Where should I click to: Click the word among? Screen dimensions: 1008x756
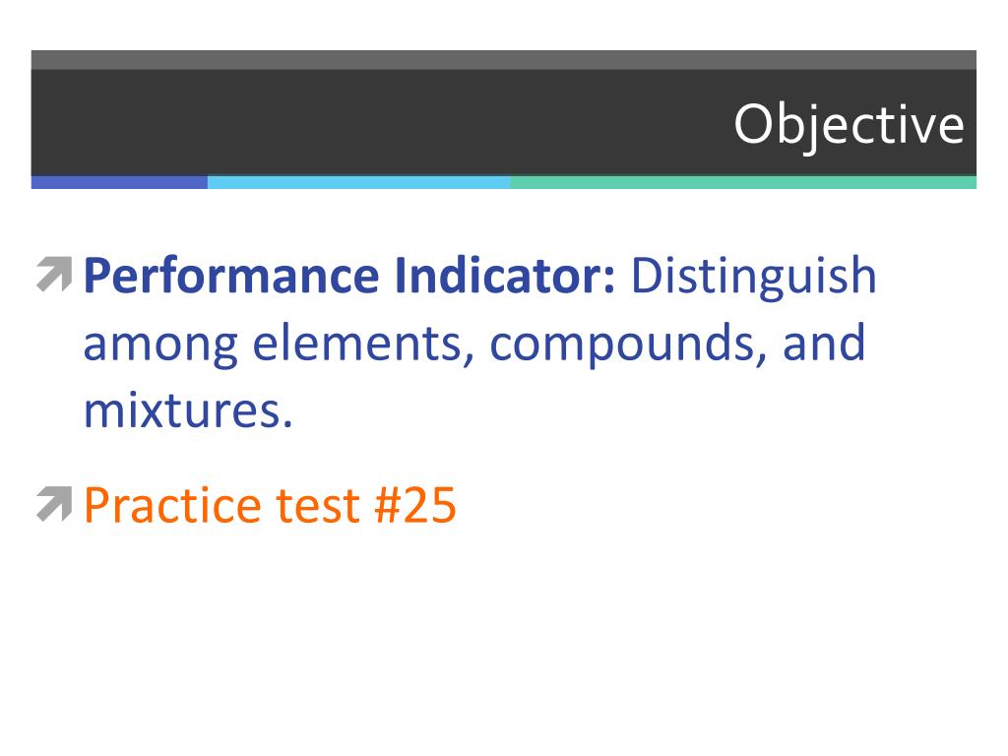point(160,346)
